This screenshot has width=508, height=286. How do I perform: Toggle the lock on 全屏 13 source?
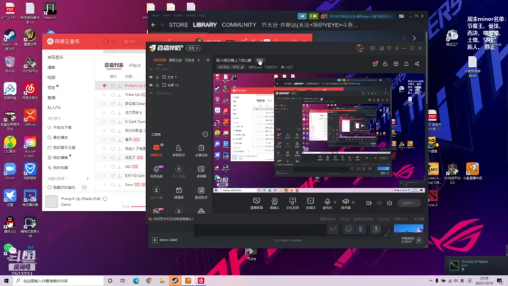157,85
